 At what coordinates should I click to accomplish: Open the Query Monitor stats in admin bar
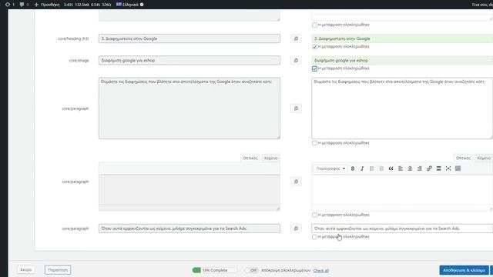(87, 5)
